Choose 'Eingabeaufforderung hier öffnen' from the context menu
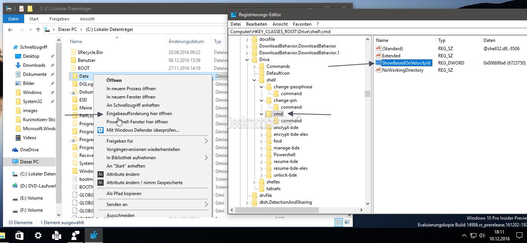This screenshot has width=527, height=243. pyautogui.click(x=139, y=114)
